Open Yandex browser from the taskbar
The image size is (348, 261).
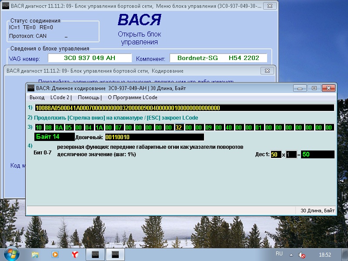click(x=75, y=254)
